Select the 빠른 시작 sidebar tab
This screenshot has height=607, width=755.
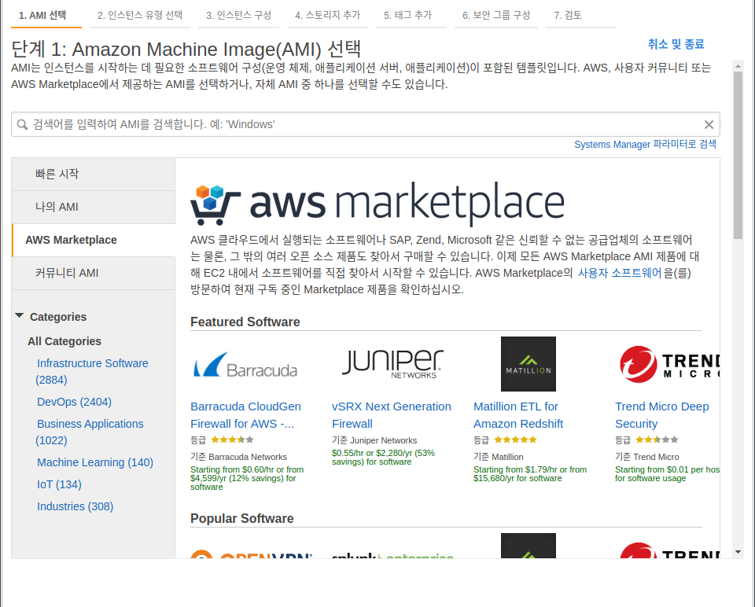click(94, 175)
